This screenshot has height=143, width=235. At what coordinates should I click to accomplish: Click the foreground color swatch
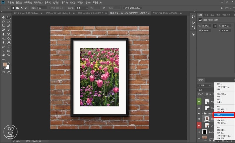(5, 64)
